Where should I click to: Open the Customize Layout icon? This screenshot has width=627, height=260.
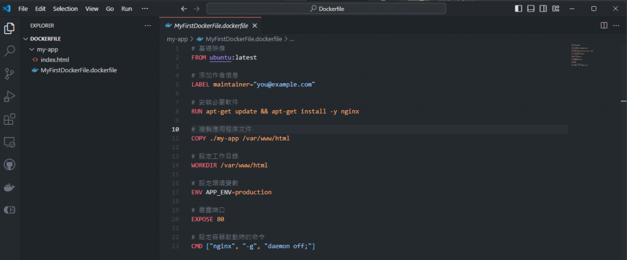[555, 9]
